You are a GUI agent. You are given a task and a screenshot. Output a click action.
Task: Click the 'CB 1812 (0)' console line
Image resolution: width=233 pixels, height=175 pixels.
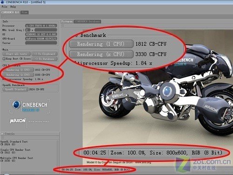[x=8, y=153]
